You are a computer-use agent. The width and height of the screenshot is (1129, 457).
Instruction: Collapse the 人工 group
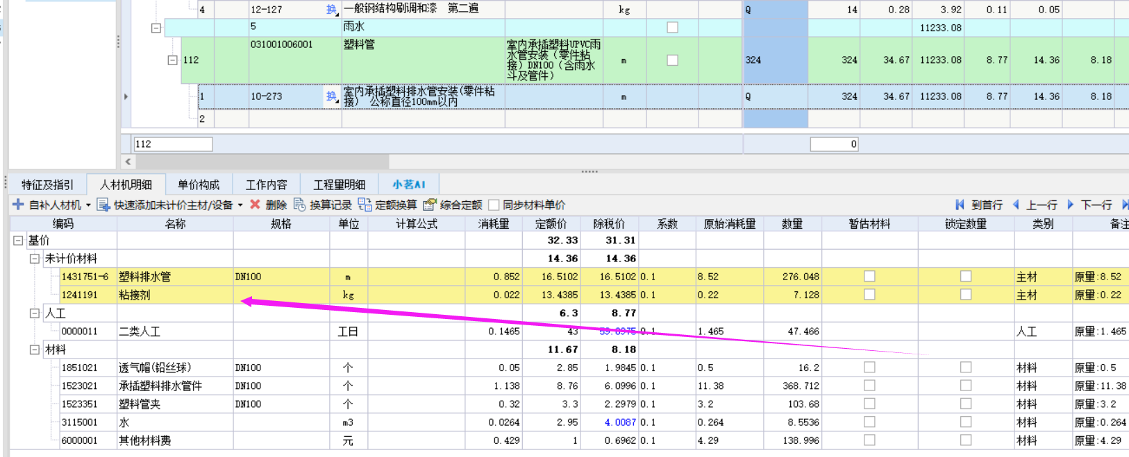coord(34,313)
